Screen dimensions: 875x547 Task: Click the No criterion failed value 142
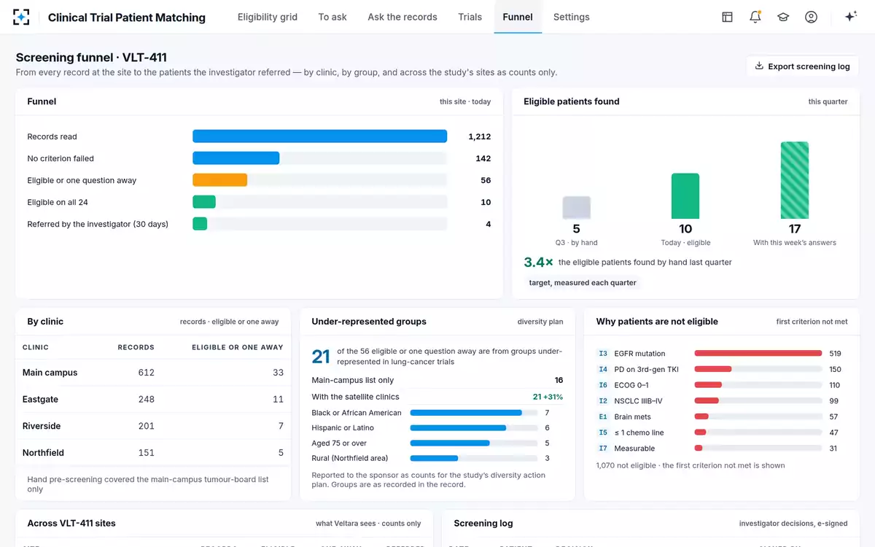[x=483, y=158]
